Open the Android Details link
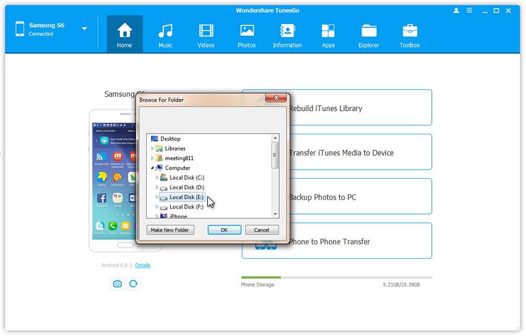 pos(142,265)
